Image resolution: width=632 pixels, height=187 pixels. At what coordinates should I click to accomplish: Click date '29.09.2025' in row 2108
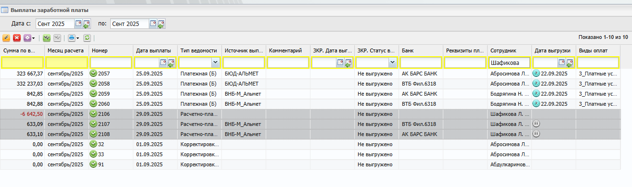pos(150,134)
